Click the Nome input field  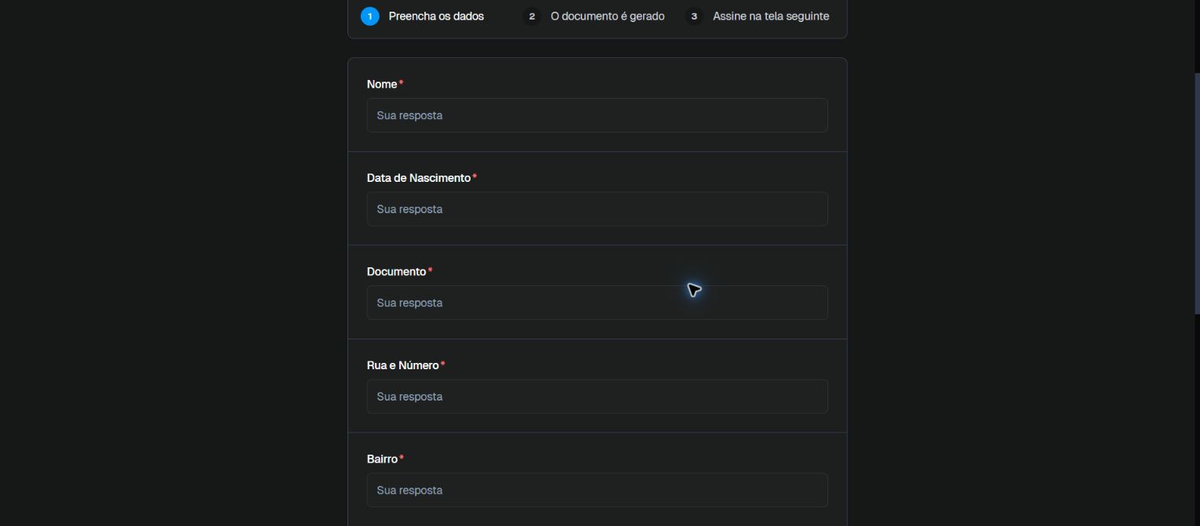(x=597, y=115)
